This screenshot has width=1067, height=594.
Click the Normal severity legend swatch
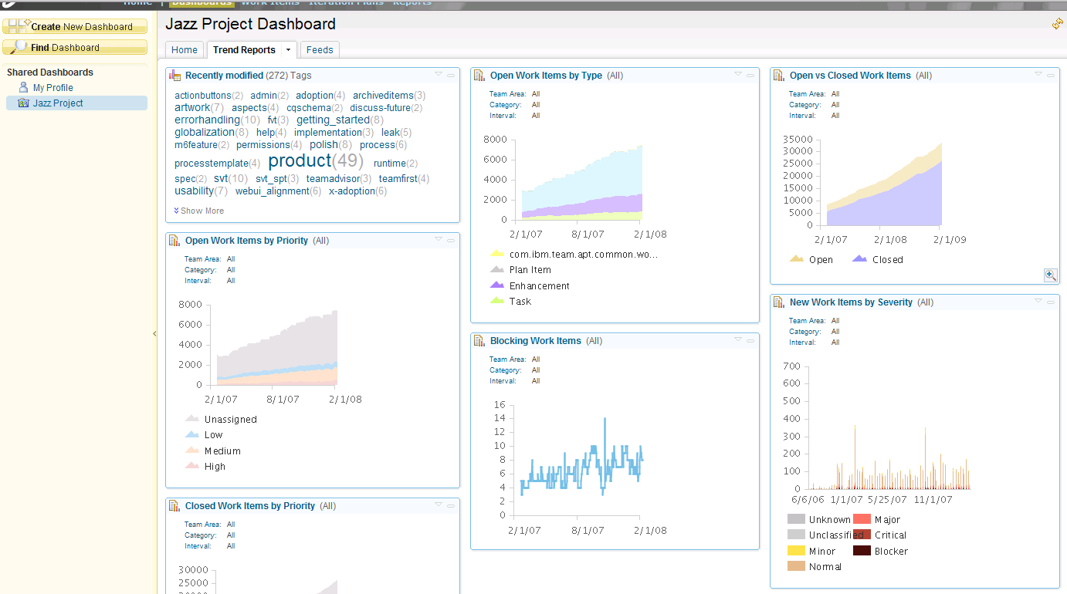(796, 566)
